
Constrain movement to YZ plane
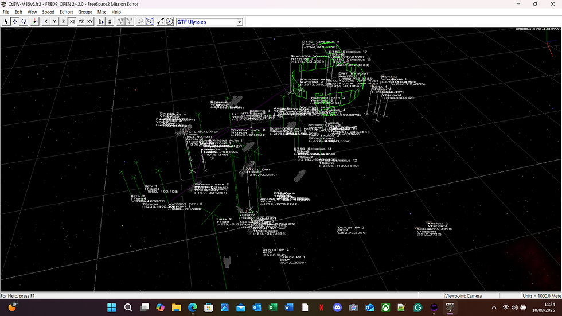click(x=81, y=21)
